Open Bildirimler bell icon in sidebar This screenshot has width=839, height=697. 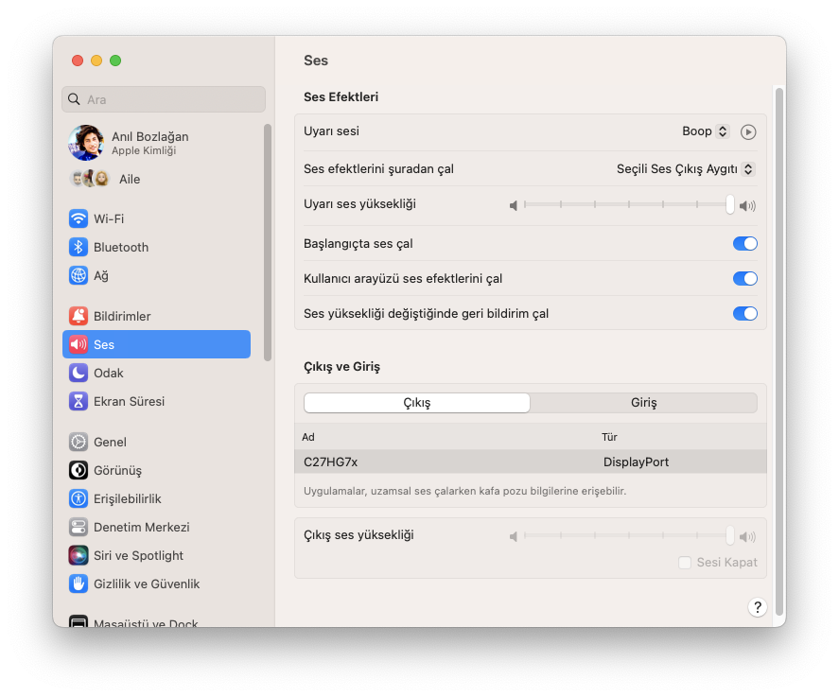[x=79, y=316]
